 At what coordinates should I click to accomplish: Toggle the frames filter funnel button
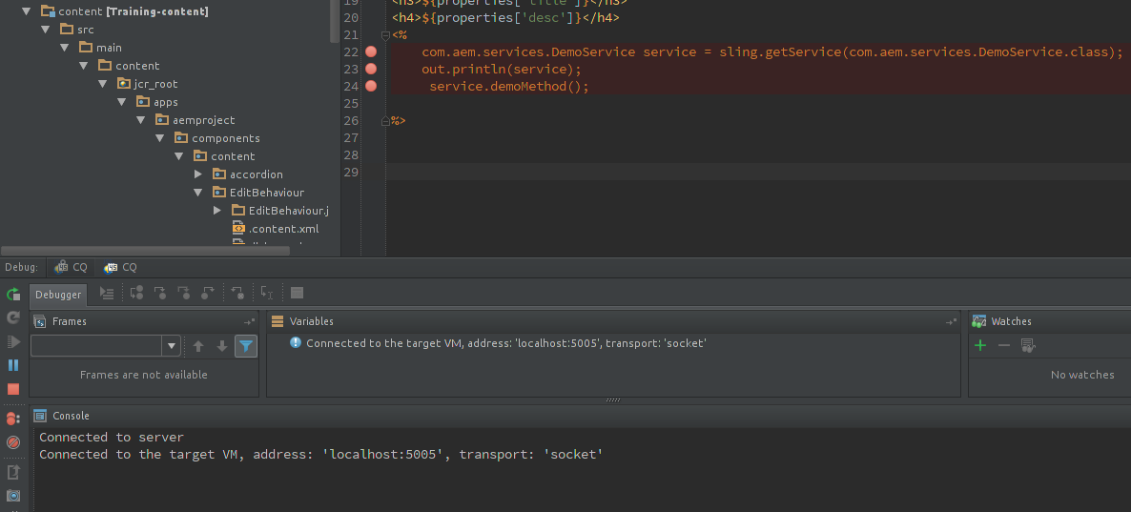tap(246, 346)
